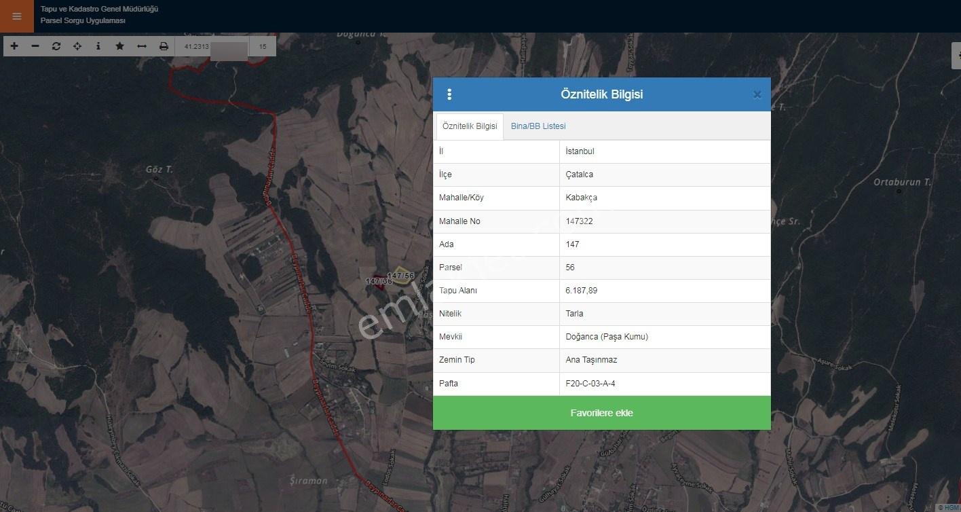
Task: Open the hamburger menu
Action: tap(17, 16)
